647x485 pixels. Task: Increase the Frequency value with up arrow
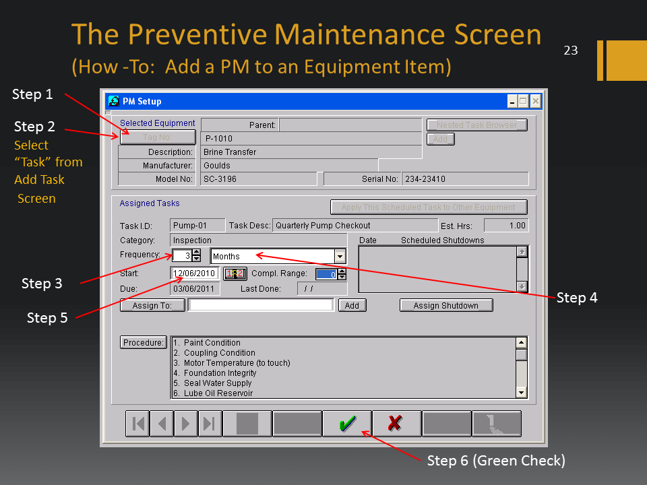(196, 253)
